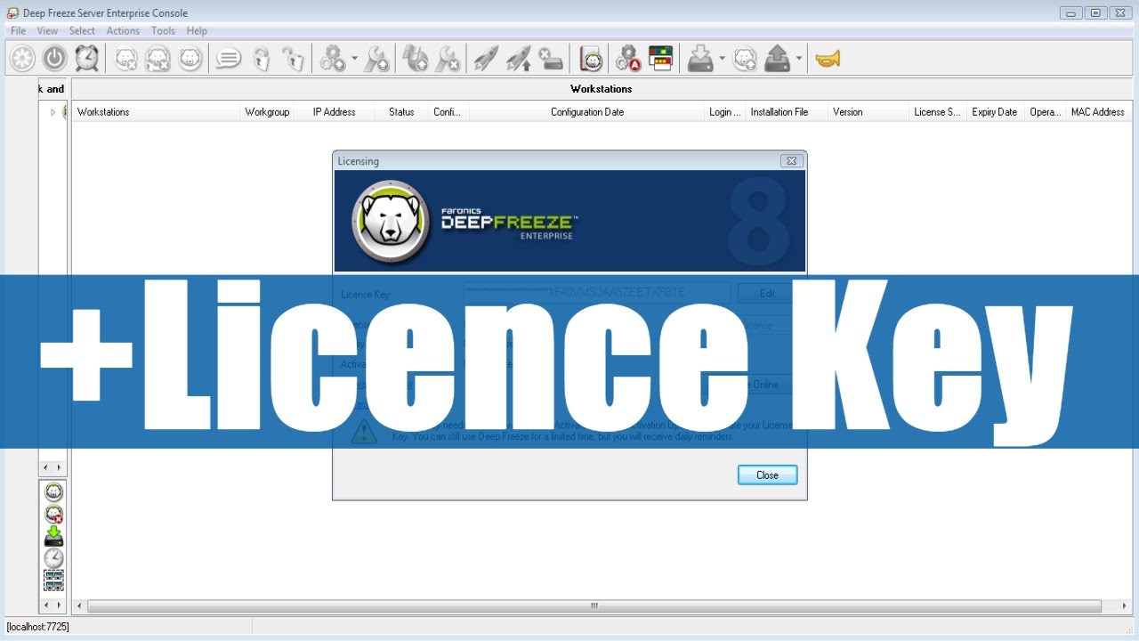Click the monitors grid left-pane icon

pos(54,580)
